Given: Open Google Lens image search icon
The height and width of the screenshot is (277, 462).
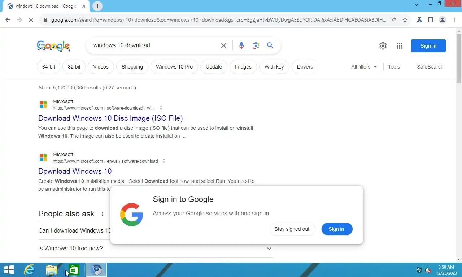Looking at the screenshot, I should point(256,45).
